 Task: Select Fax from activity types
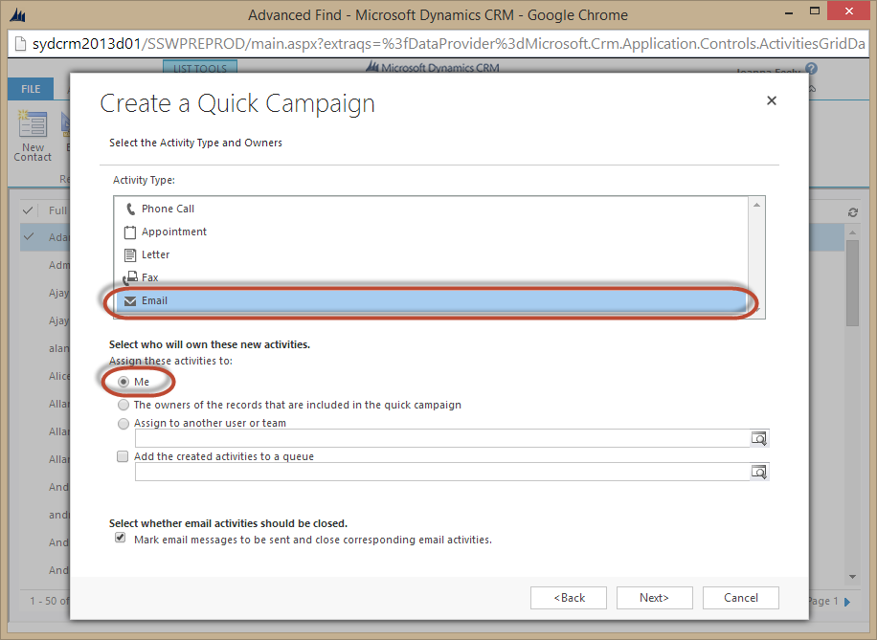[x=149, y=277]
